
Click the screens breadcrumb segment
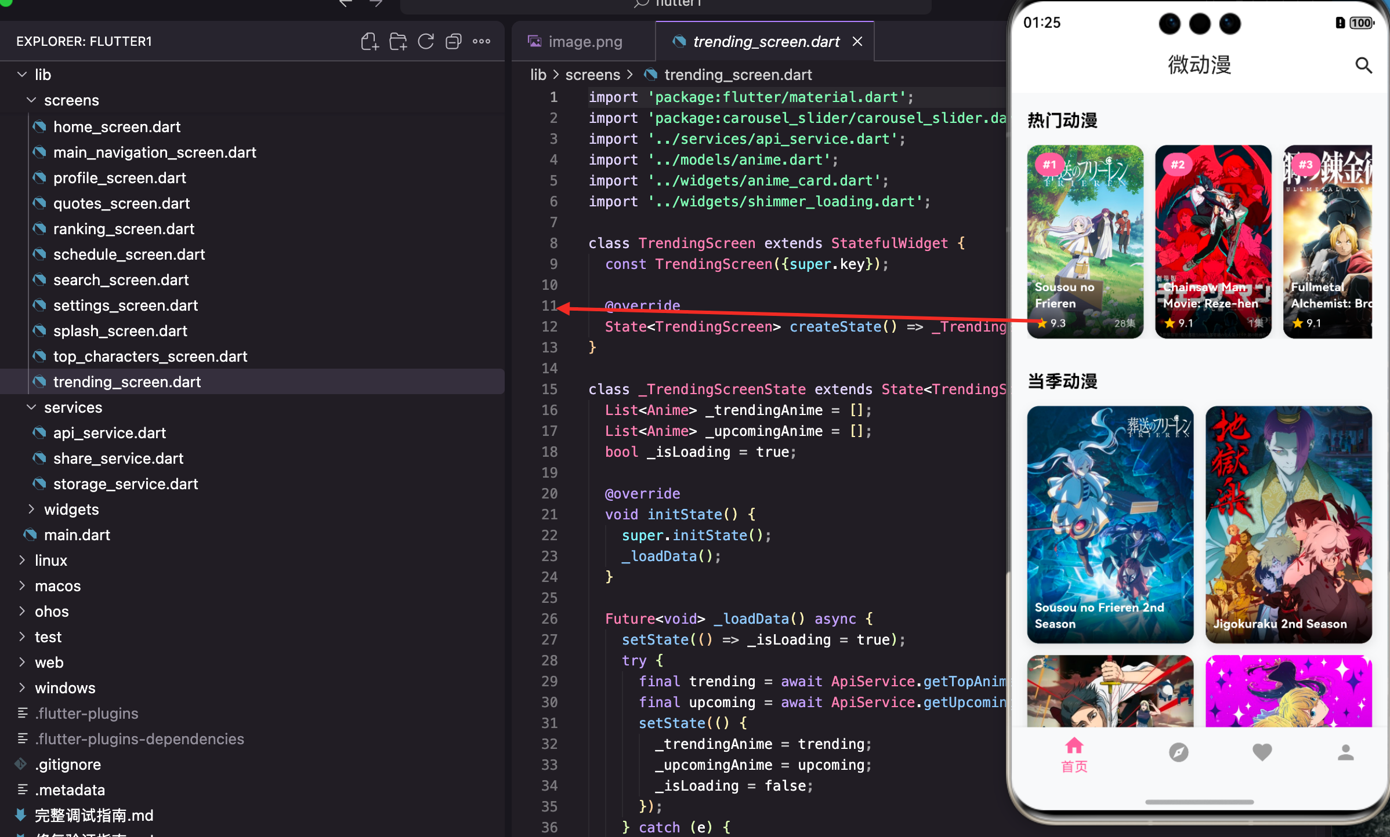tap(592, 75)
